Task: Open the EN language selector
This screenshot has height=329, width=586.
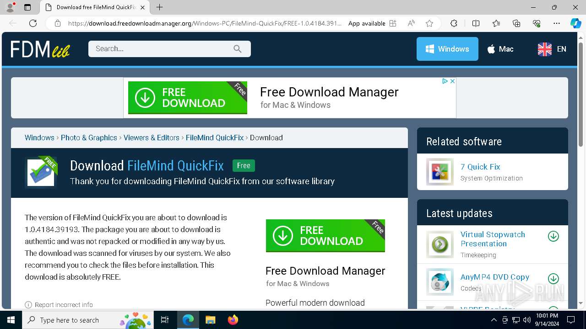Action: click(552, 49)
